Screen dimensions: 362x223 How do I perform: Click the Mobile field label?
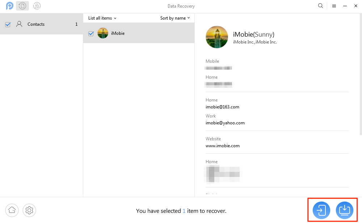pos(212,61)
